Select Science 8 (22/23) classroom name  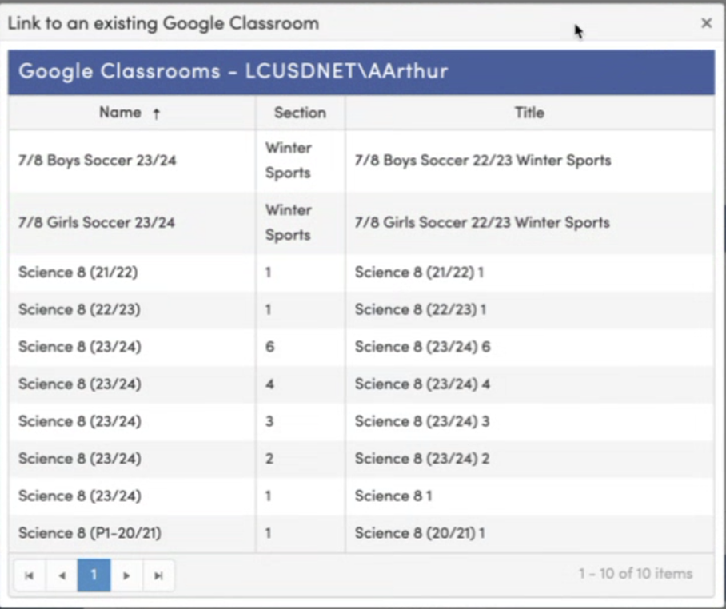(79, 309)
